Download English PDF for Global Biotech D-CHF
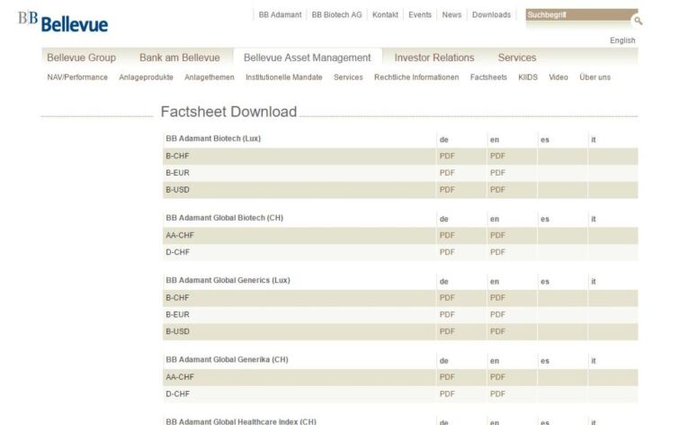680x425 pixels. [x=497, y=252]
